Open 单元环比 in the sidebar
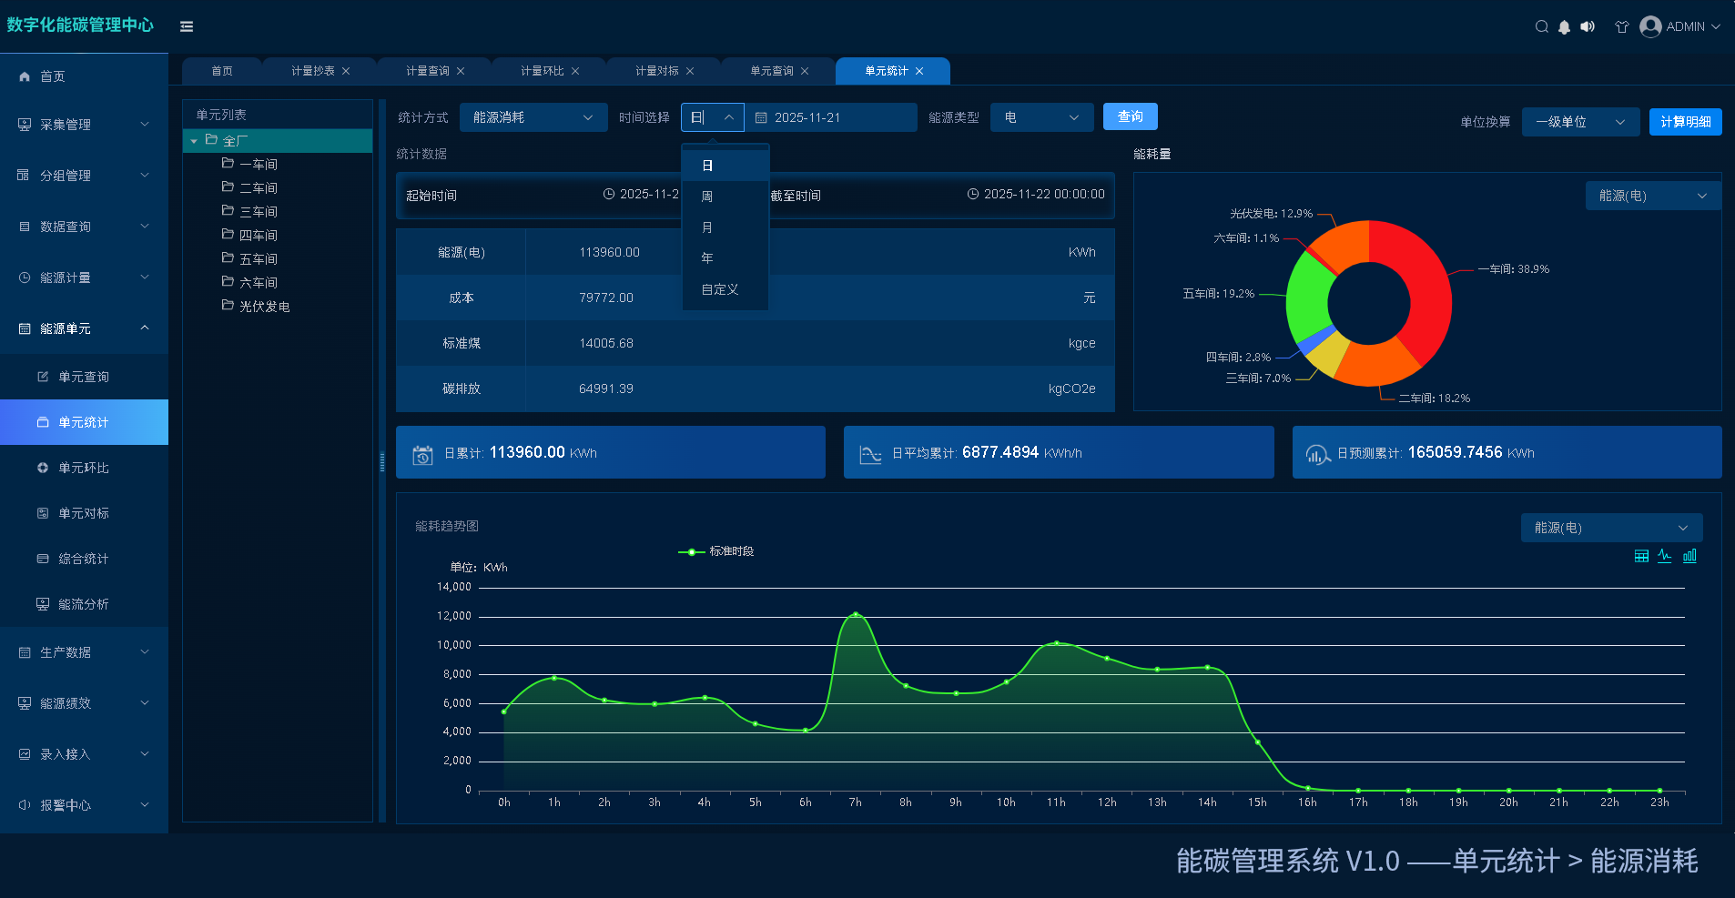 (x=84, y=468)
